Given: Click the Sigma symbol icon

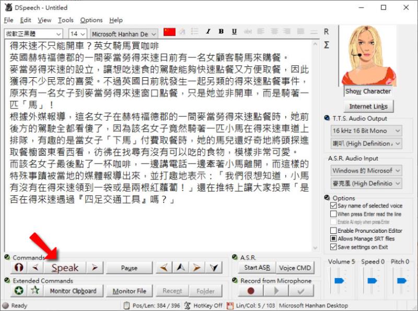Looking at the screenshot, I should click(326, 45).
